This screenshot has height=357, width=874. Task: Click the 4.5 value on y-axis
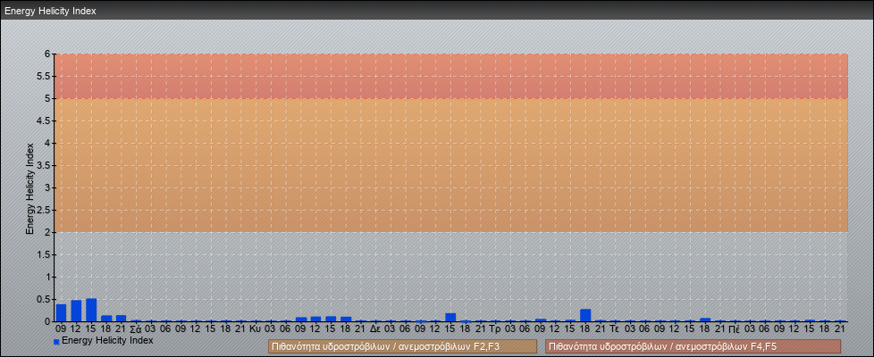click(45, 120)
